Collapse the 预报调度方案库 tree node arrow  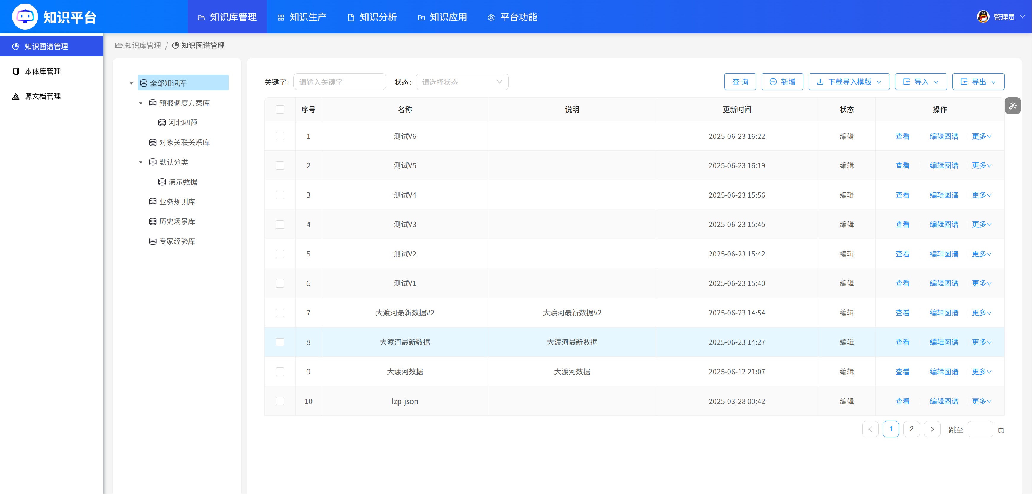pyautogui.click(x=141, y=103)
